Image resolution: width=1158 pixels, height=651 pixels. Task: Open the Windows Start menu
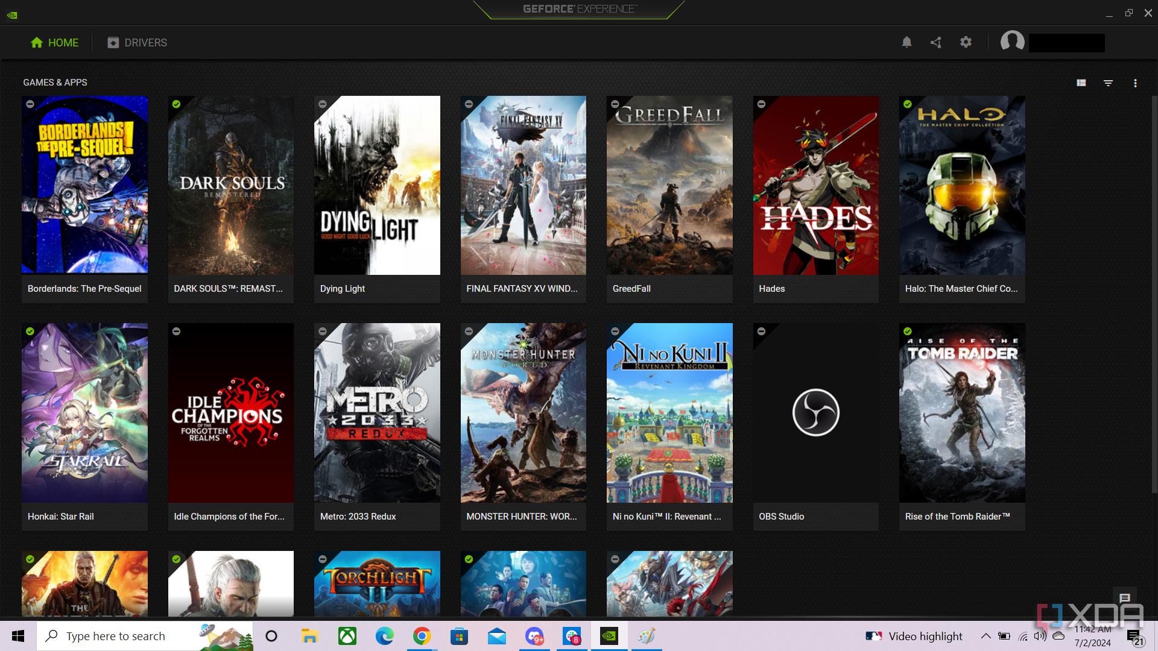18,636
